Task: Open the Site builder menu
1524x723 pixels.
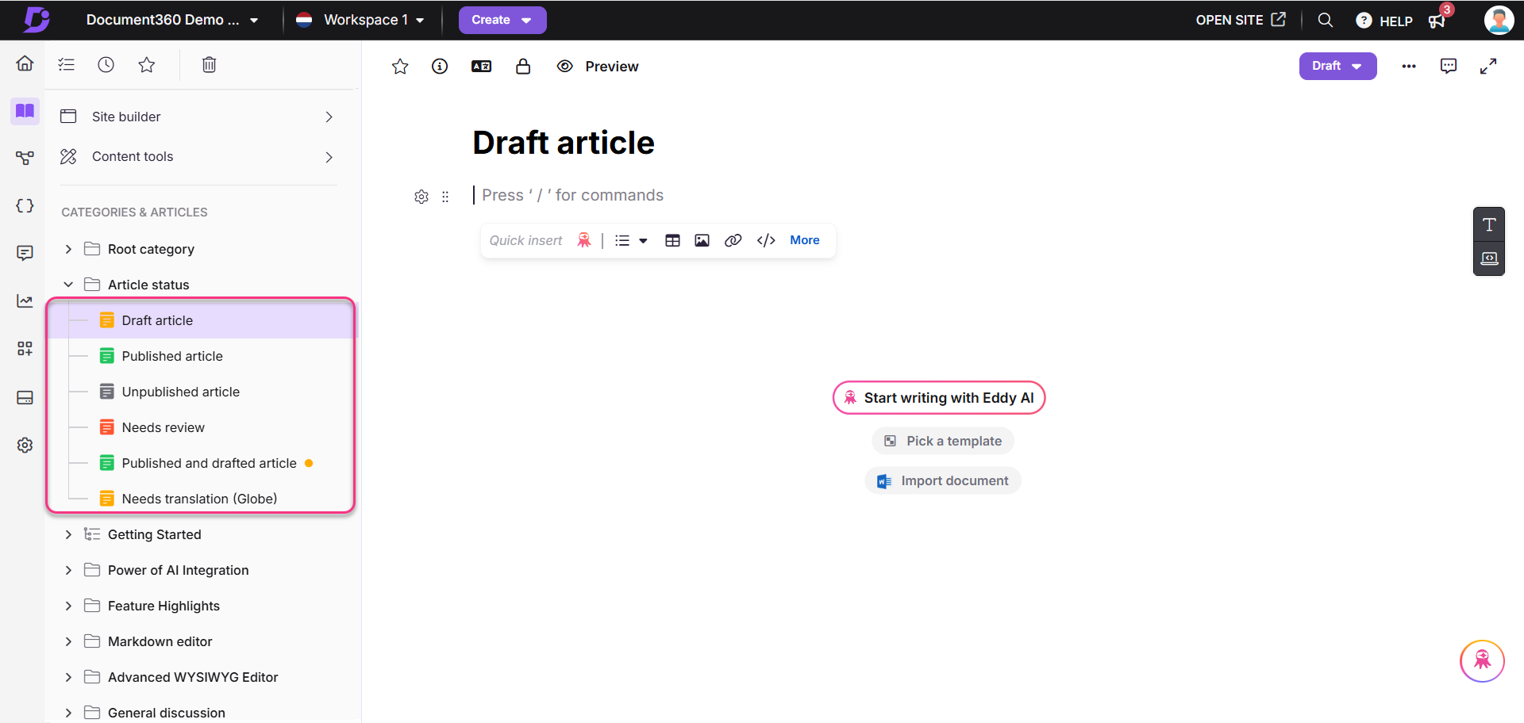Action: pos(198,117)
